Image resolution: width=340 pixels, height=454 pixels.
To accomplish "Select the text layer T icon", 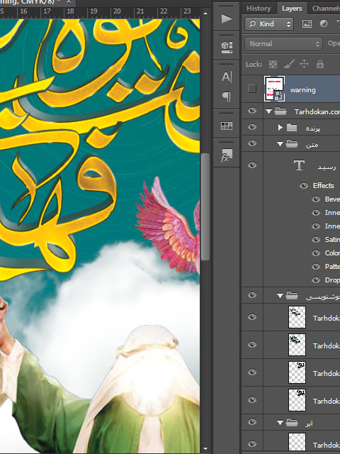I will pyautogui.click(x=299, y=165).
